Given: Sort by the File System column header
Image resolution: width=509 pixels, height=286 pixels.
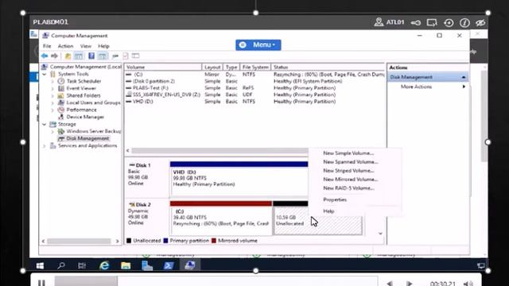Looking at the screenshot, I should pyautogui.click(x=255, y=67).
